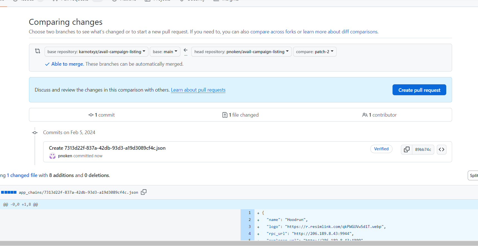Click the people icon beside 1 contributor
Viewport: 478px width, 246px height.
point(365,115)
